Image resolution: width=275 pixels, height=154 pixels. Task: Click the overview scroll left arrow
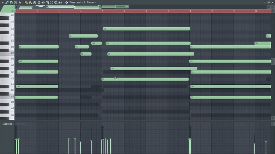tap(17, 7)
